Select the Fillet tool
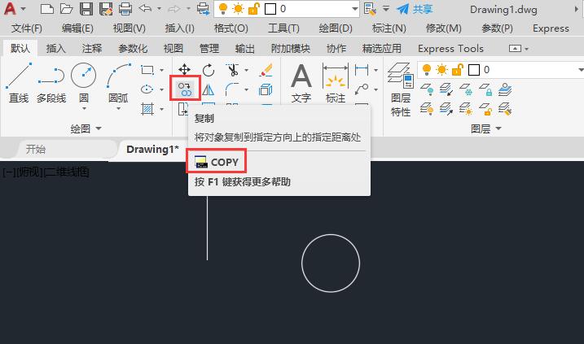 pyautogui.click(x=232, y=89)
